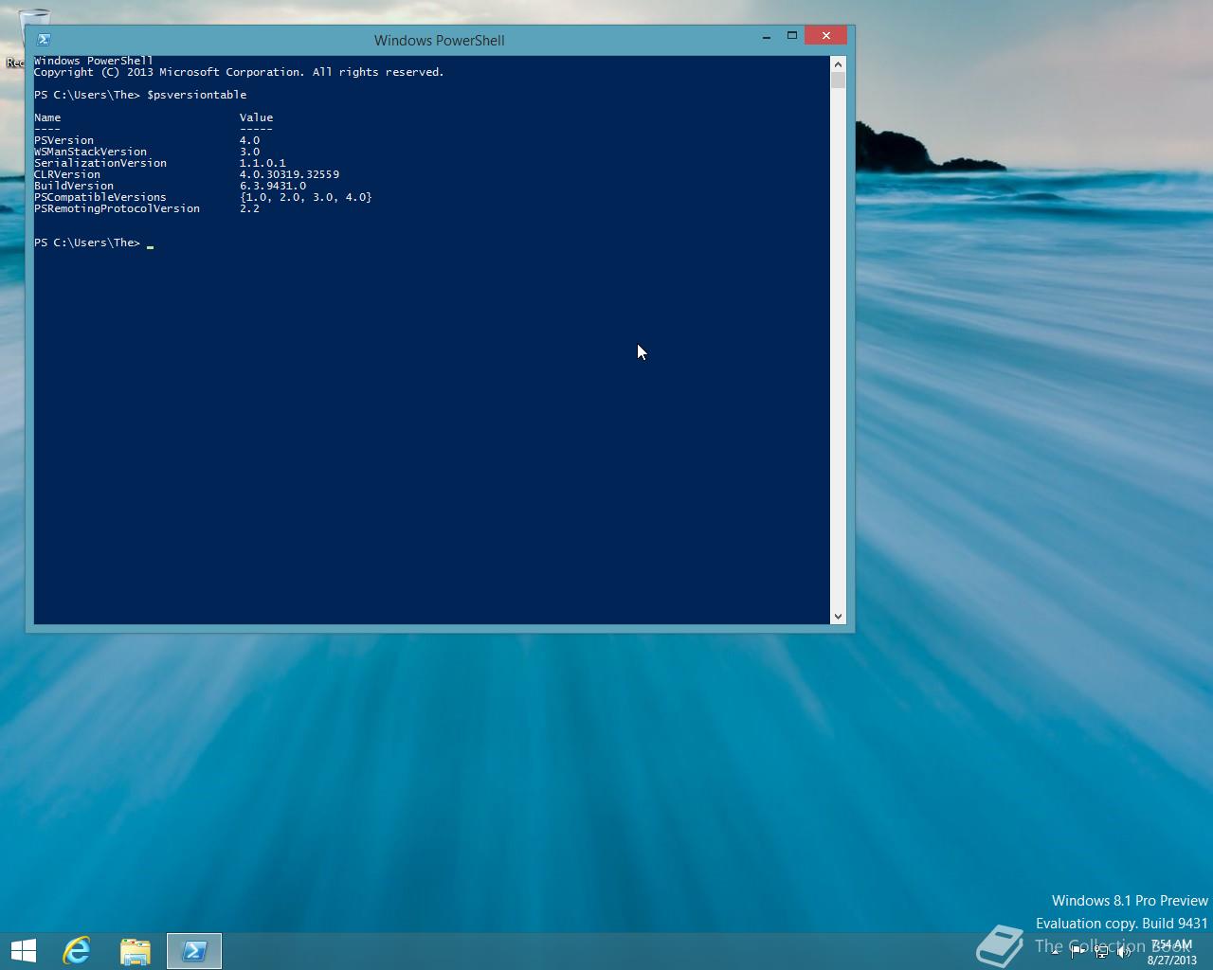Viewport: 1213px width, 970px height.
Task: Open the network status tray icon
Action: (1101, 953)
